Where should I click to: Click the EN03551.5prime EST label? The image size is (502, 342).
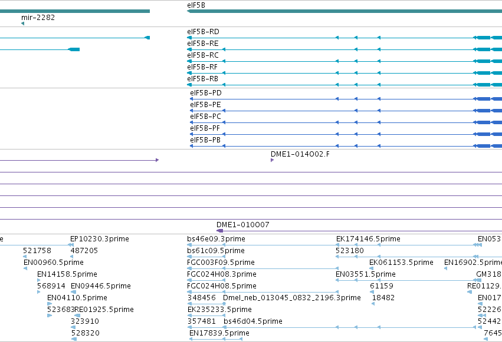[x=366, y=274]
